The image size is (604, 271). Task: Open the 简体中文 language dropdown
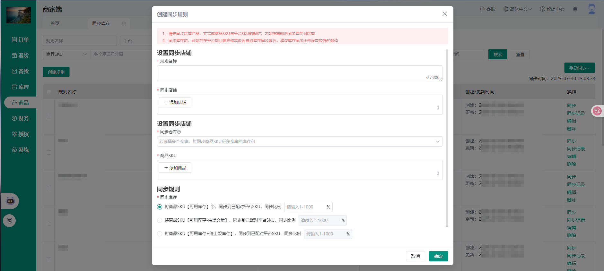coord(517,9)
